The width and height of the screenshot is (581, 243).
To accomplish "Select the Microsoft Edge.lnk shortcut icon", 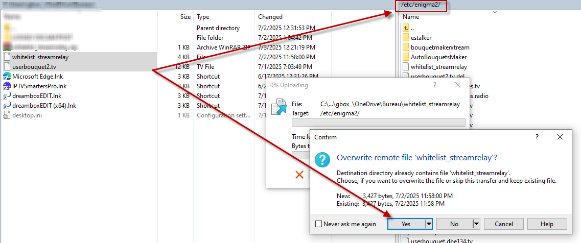I will tap(7, 76).
